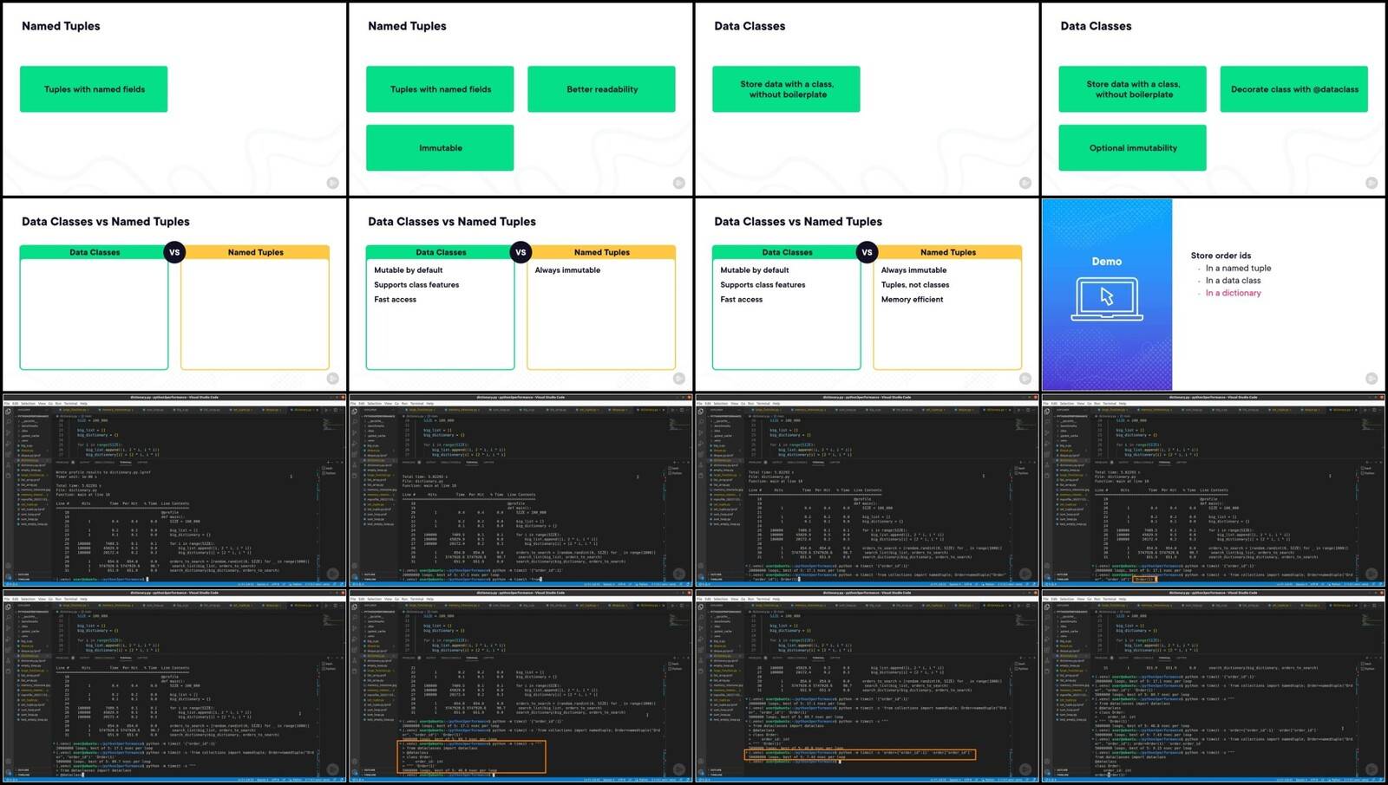Click the watermark icon on the single 'Tuples with named fields' slide
This screenshot has height=785, width=1388.
[332, 183]
